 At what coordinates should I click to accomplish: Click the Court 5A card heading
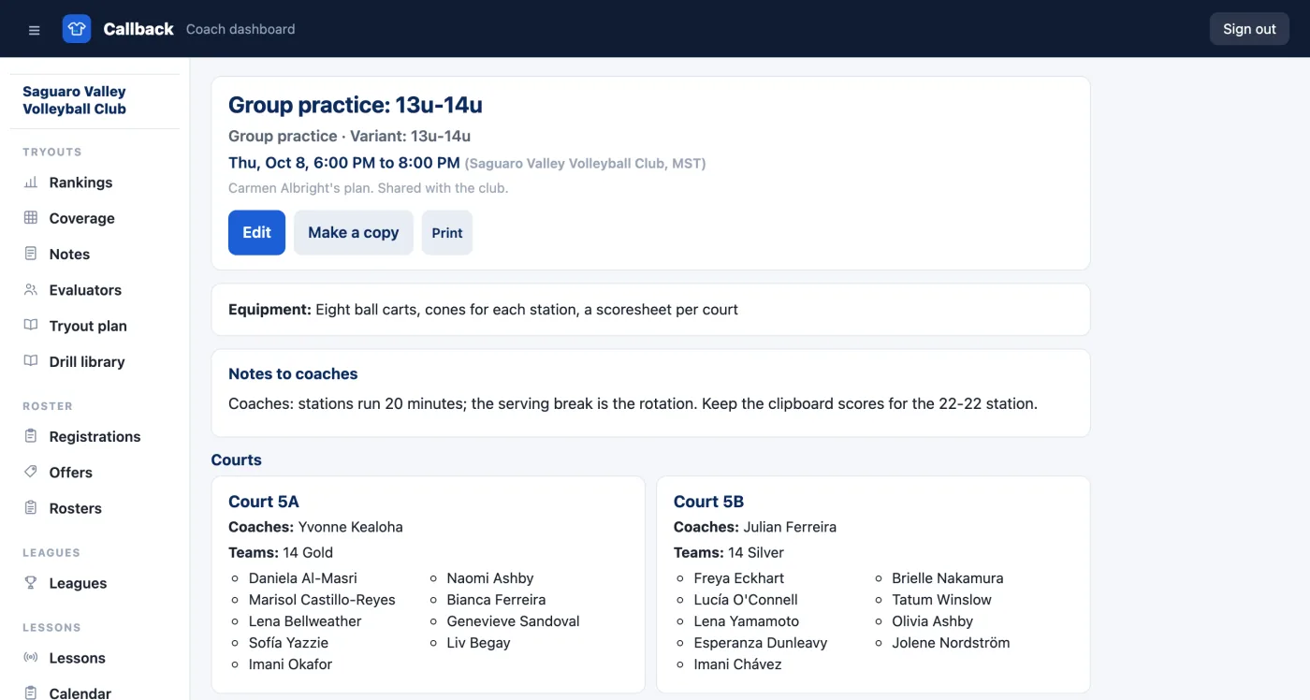pos(264,502)
